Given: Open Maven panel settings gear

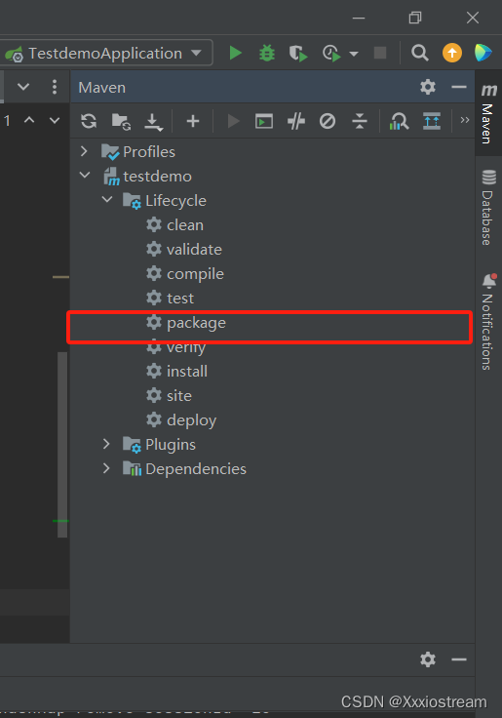Looking at the screenshot, I should pyautogui.click(x=428, y=87).
